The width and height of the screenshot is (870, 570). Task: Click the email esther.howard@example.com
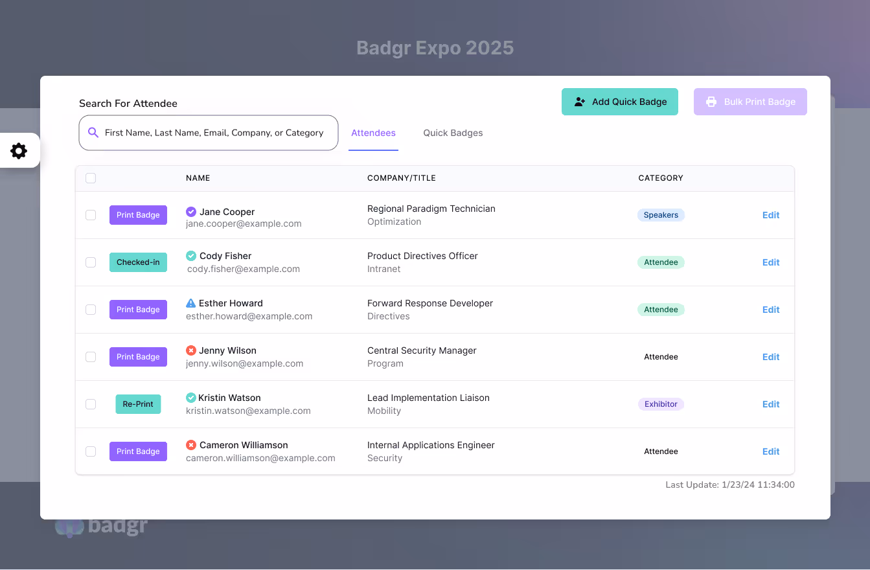click(x=249, y=316)
